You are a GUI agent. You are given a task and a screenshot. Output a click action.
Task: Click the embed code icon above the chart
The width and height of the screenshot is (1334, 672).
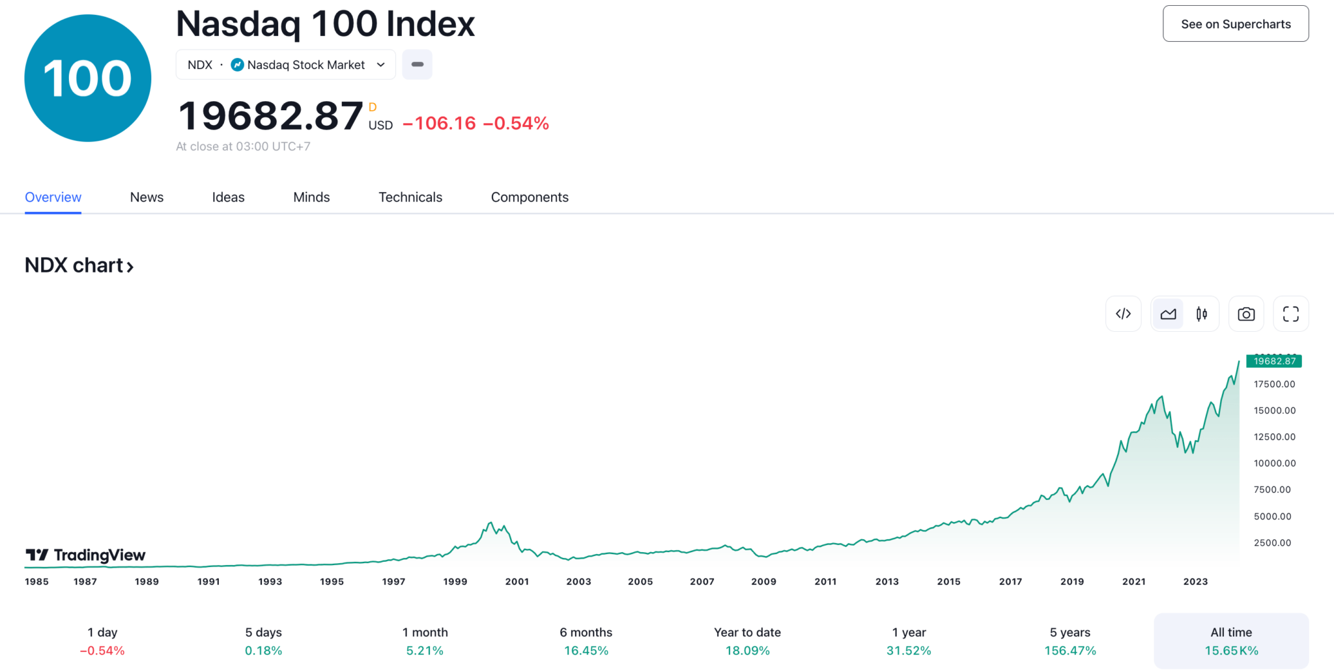tap(1123, 314)
